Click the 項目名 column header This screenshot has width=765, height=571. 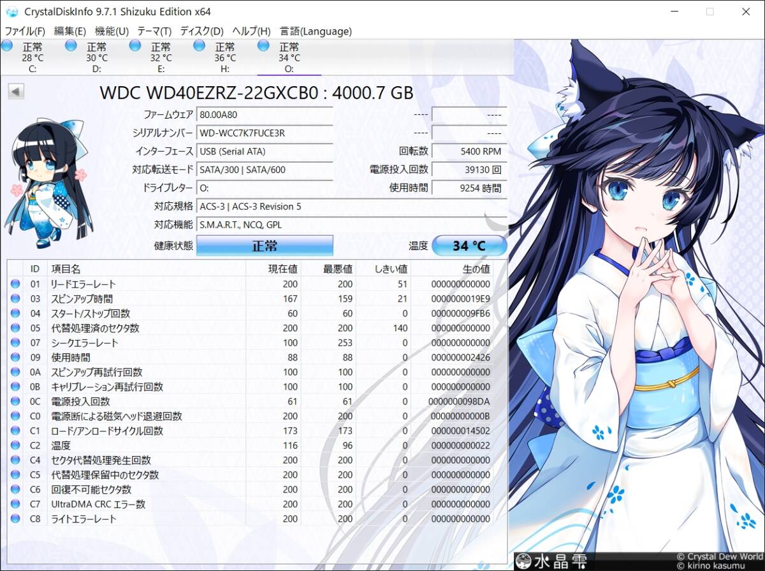pos(147,269)
